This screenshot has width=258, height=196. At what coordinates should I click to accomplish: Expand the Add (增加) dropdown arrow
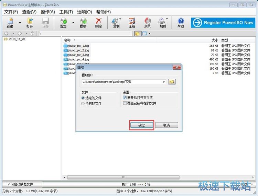click(73, 23)
